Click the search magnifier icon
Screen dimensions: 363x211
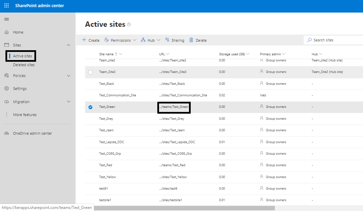[x=309, y=40]
